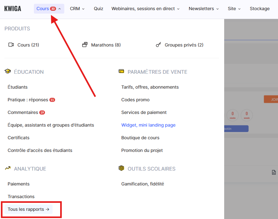Image resolution: width=278 pixels, height=219 pixels.
Task: Click the document icon on the dimmed page
Action: pos(274,172)
